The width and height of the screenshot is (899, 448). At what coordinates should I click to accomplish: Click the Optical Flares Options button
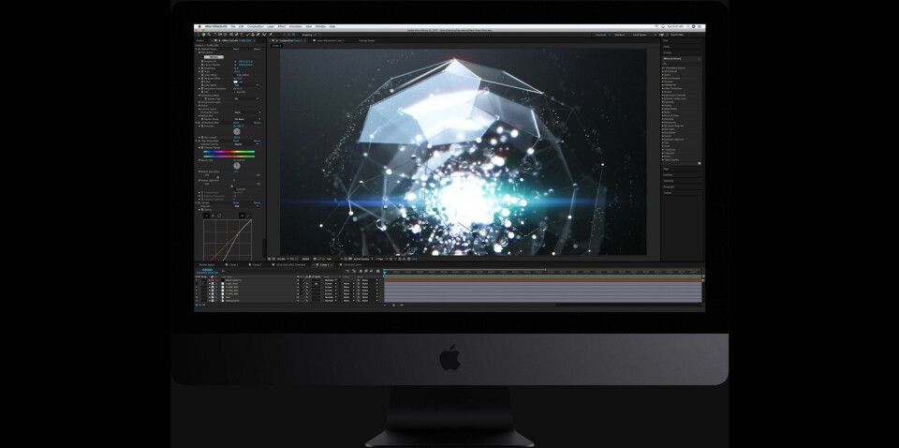pos(214,57)
